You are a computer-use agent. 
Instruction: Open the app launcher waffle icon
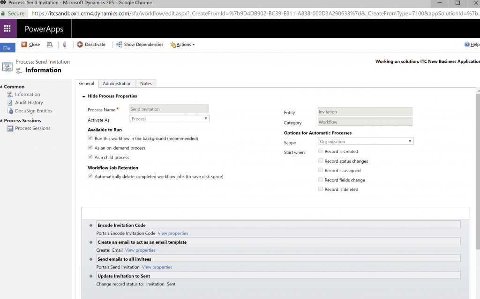[7, 29]
